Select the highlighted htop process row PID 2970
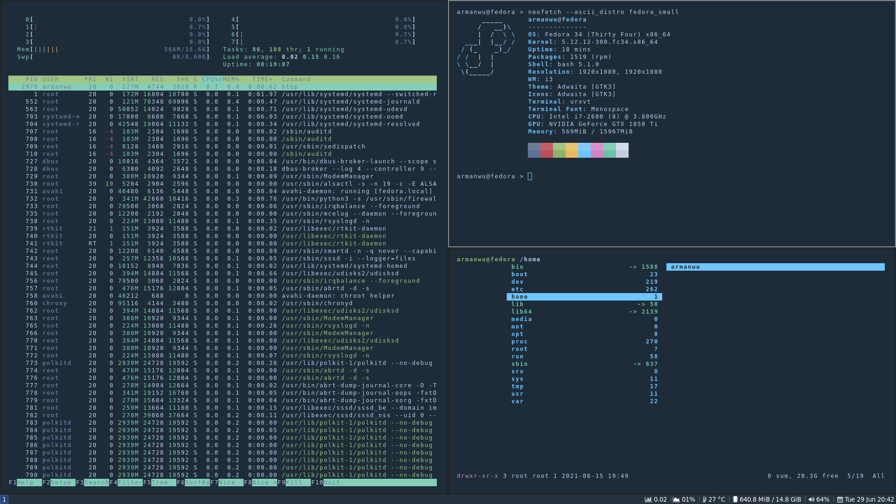Screen dimensions: 896x504 223,87
